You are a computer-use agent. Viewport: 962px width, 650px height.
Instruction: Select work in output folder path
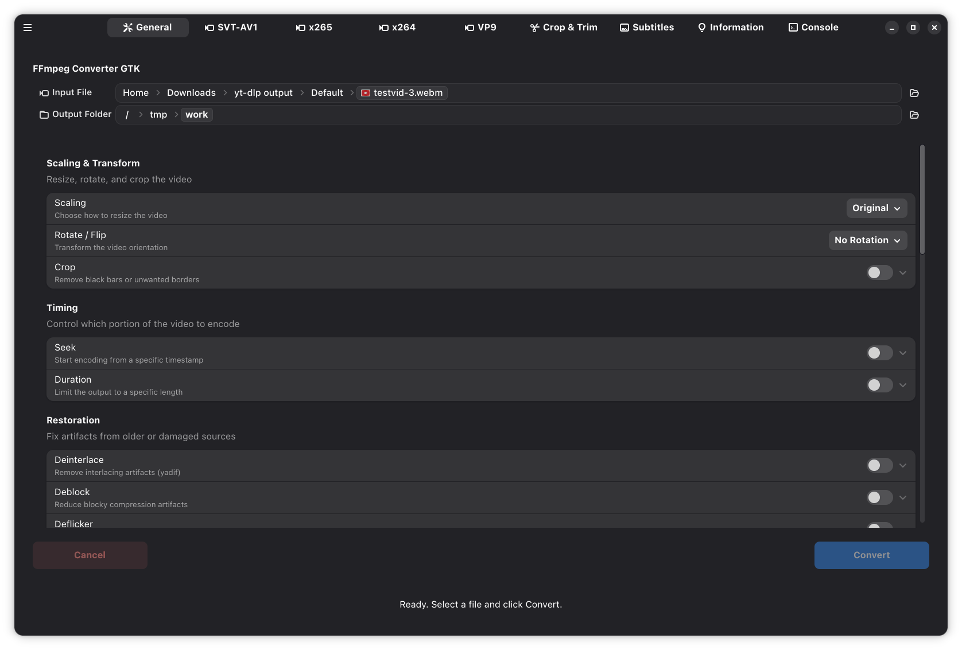[x=197, y=115]
